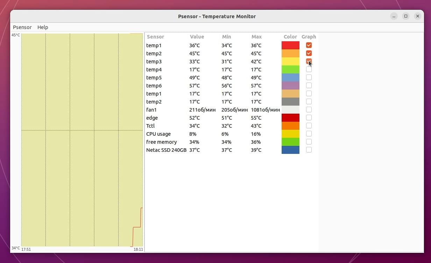This screenshot has height=263, width=431.
Task: Open the purple color swatch for temp6
Action: [290, 86]
